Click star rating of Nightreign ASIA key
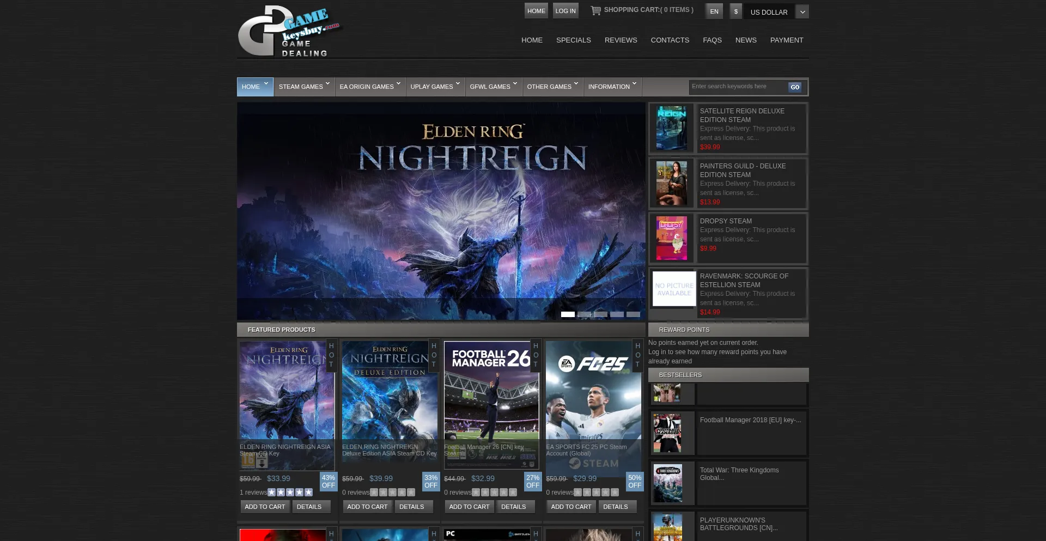The height and width of the screenshot is (541, 1046). [290, 493]
